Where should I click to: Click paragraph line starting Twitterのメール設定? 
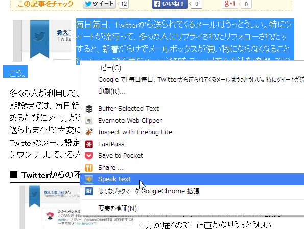click(44, 143)
